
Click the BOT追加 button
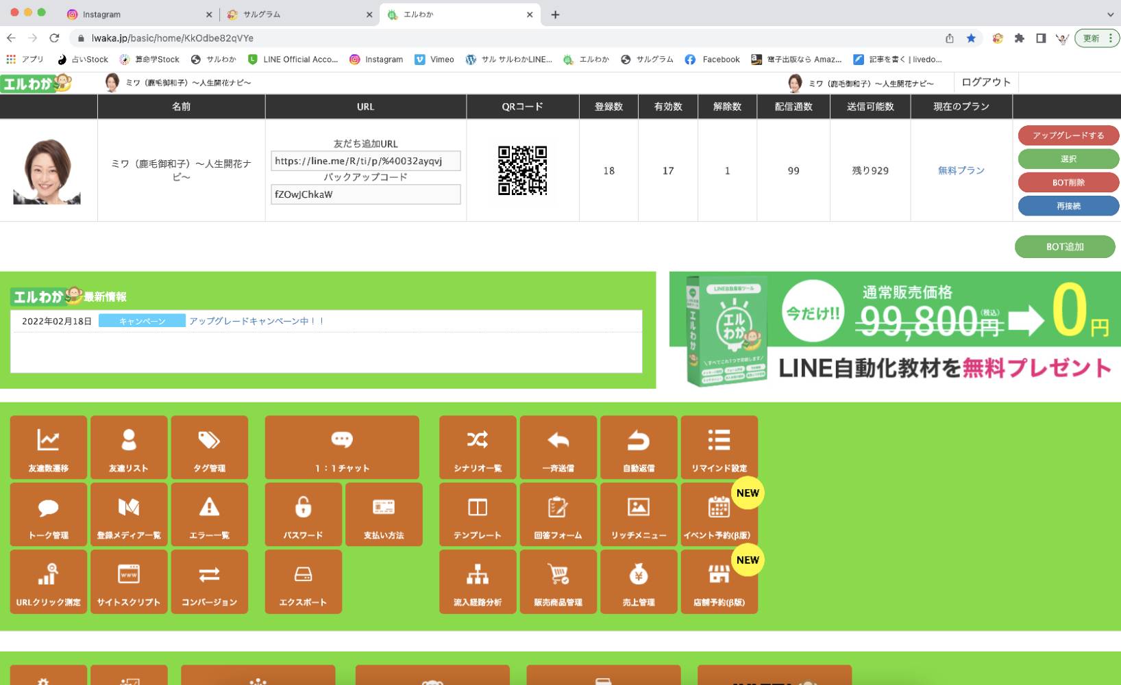(x=1065, y=247)
